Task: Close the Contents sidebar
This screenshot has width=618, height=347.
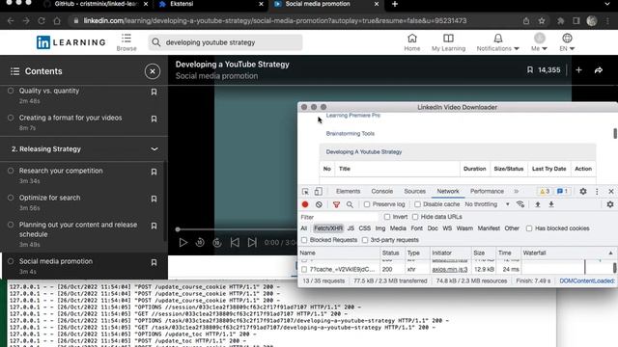Action: tap(153, 71)
